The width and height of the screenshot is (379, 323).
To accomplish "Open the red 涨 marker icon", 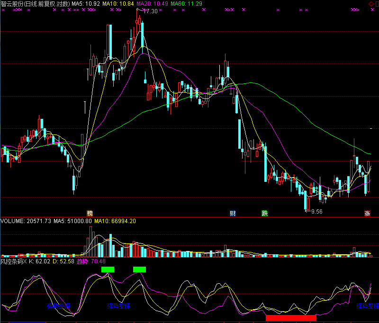I will coord(367,213).
